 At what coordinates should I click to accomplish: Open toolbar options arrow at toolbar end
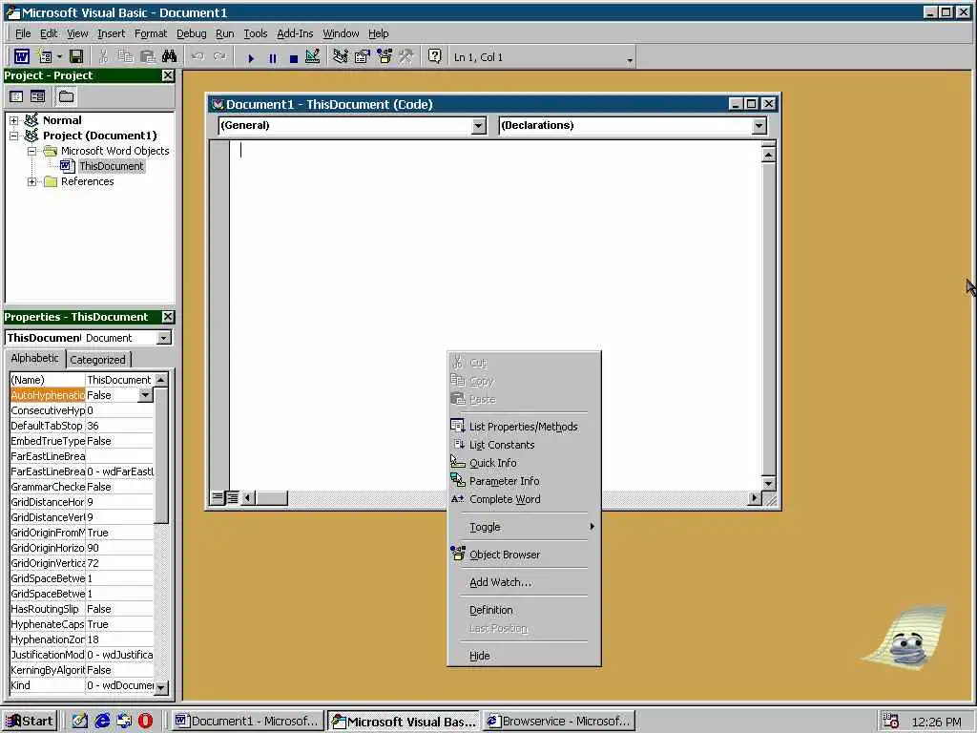pyautogui.click(x=630, y=60)
